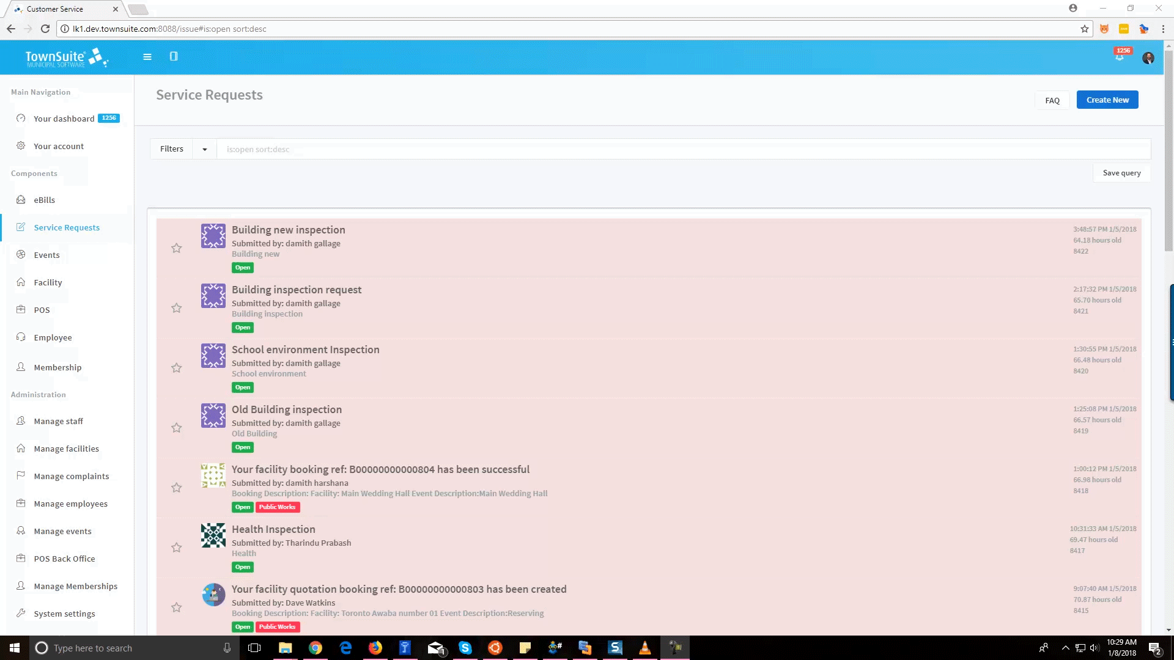
Task: Open Firefox from the taskbar
Action: (x=375, y=648)
